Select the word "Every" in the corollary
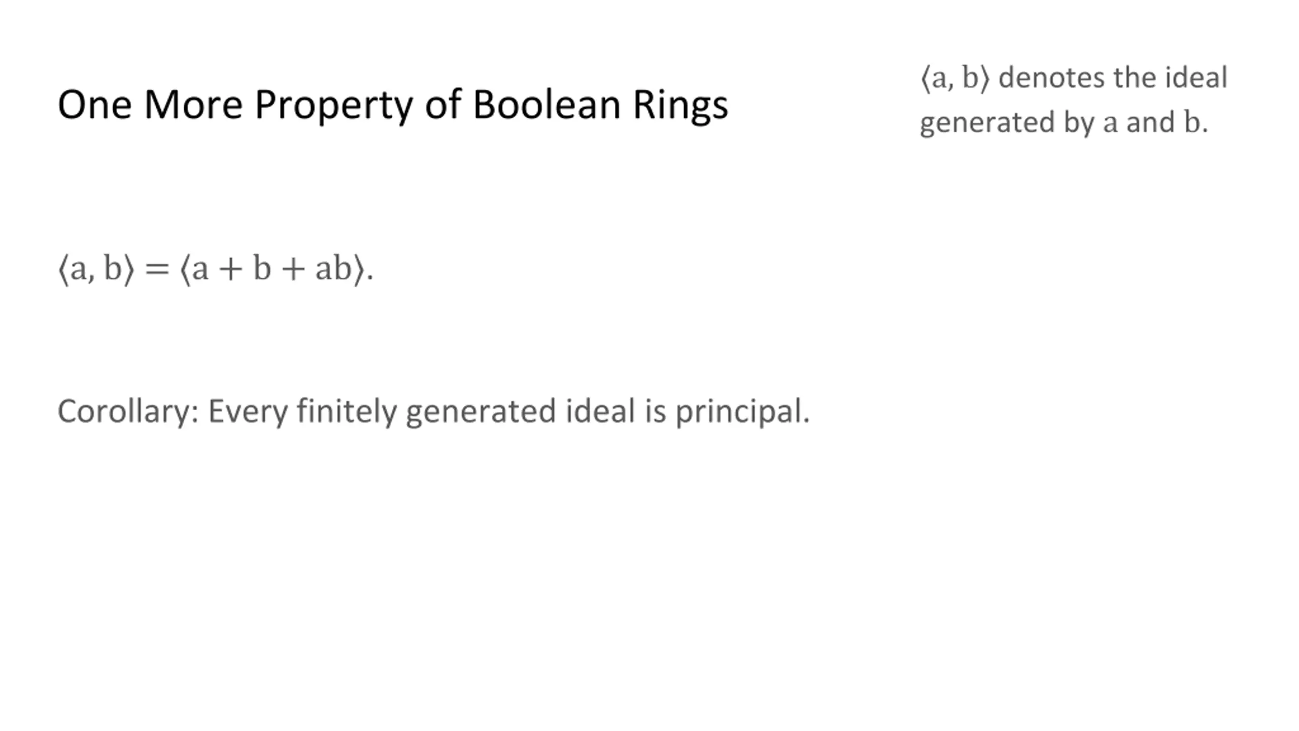The width and height of the screenshot is (1299, 731). (x=248, y=412)
